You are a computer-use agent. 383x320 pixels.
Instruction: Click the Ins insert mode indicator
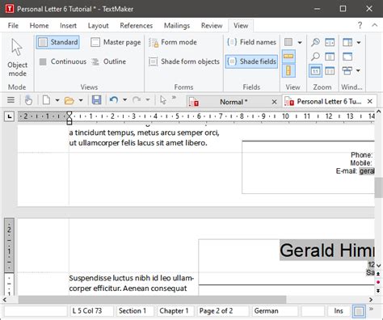(339, 311)
